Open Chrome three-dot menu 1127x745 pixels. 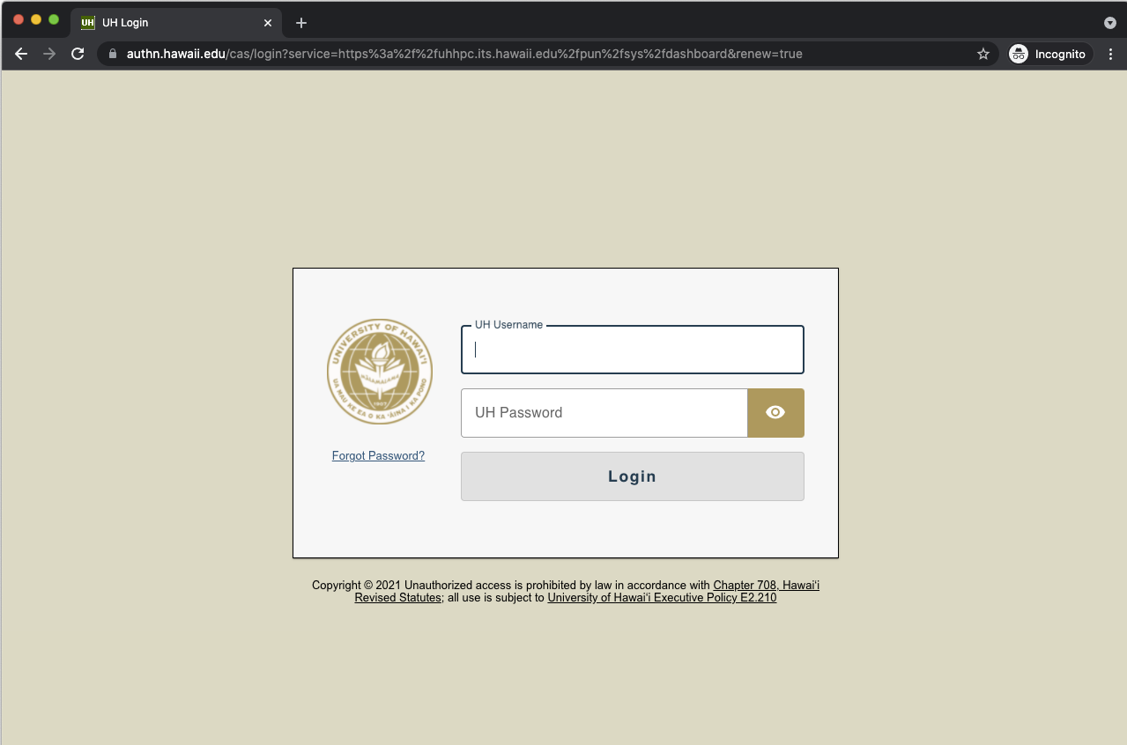[x=1110, y=54]
